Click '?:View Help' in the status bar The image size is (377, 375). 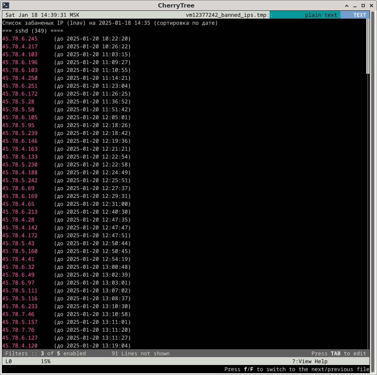(310, 361)
